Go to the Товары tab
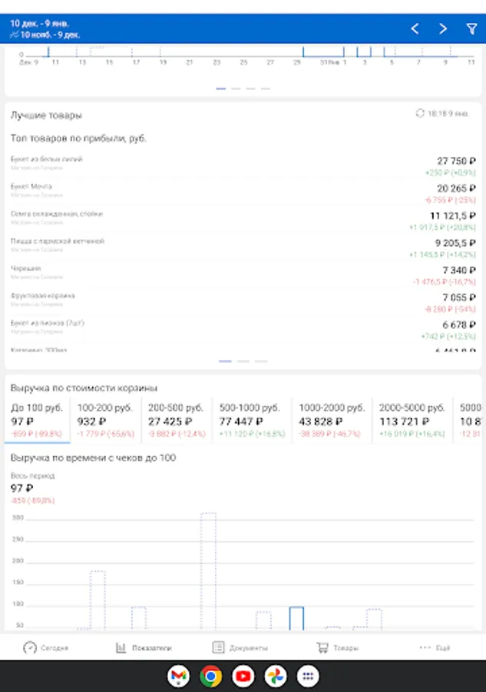 pos(338,647)
